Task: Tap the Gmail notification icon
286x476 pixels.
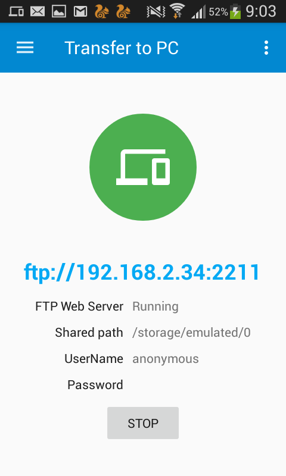Action: (x=80, y=11)
